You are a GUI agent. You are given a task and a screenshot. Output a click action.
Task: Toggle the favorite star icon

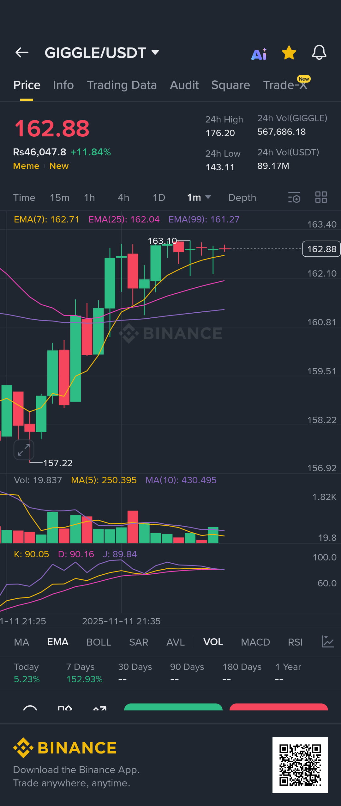(x=289, y=53)
